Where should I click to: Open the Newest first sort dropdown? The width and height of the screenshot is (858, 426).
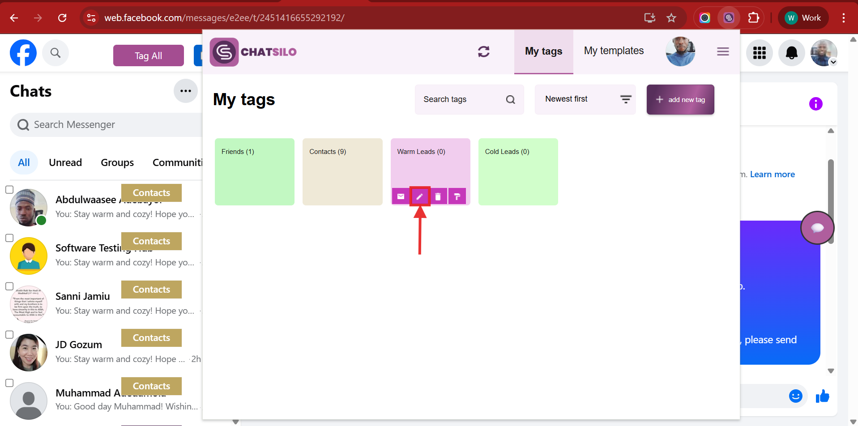(585, 99)
